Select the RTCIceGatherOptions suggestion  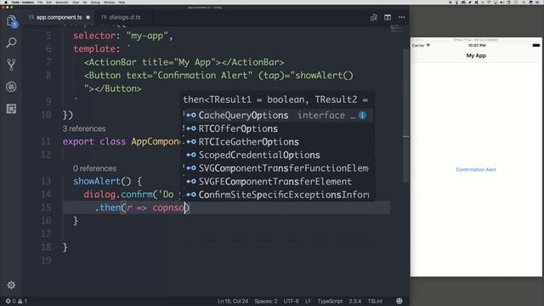tap(278, 142)
